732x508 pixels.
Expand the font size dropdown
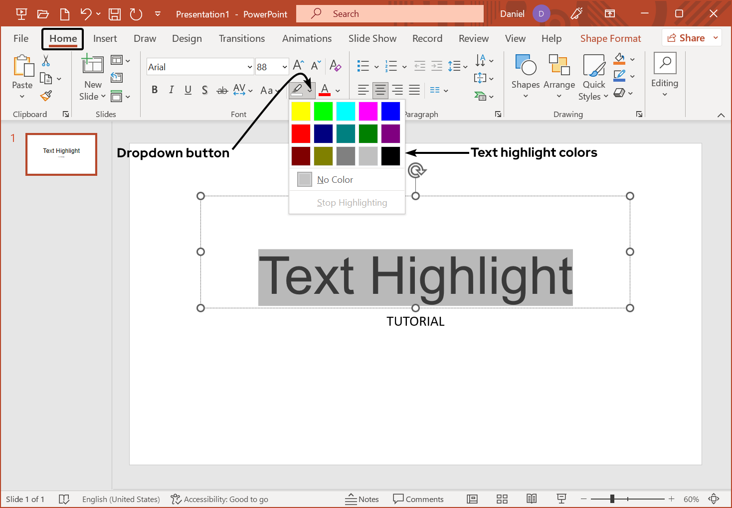click(x=285, y=66)
